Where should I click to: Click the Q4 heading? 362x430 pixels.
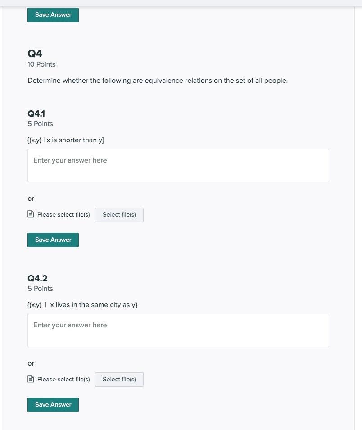coord(35,54)
